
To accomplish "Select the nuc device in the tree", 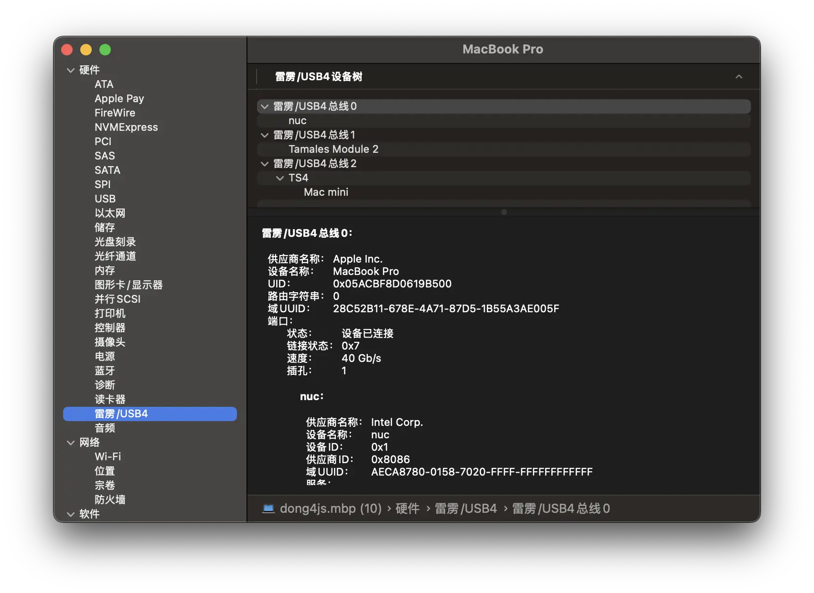I will pos(297,121).
